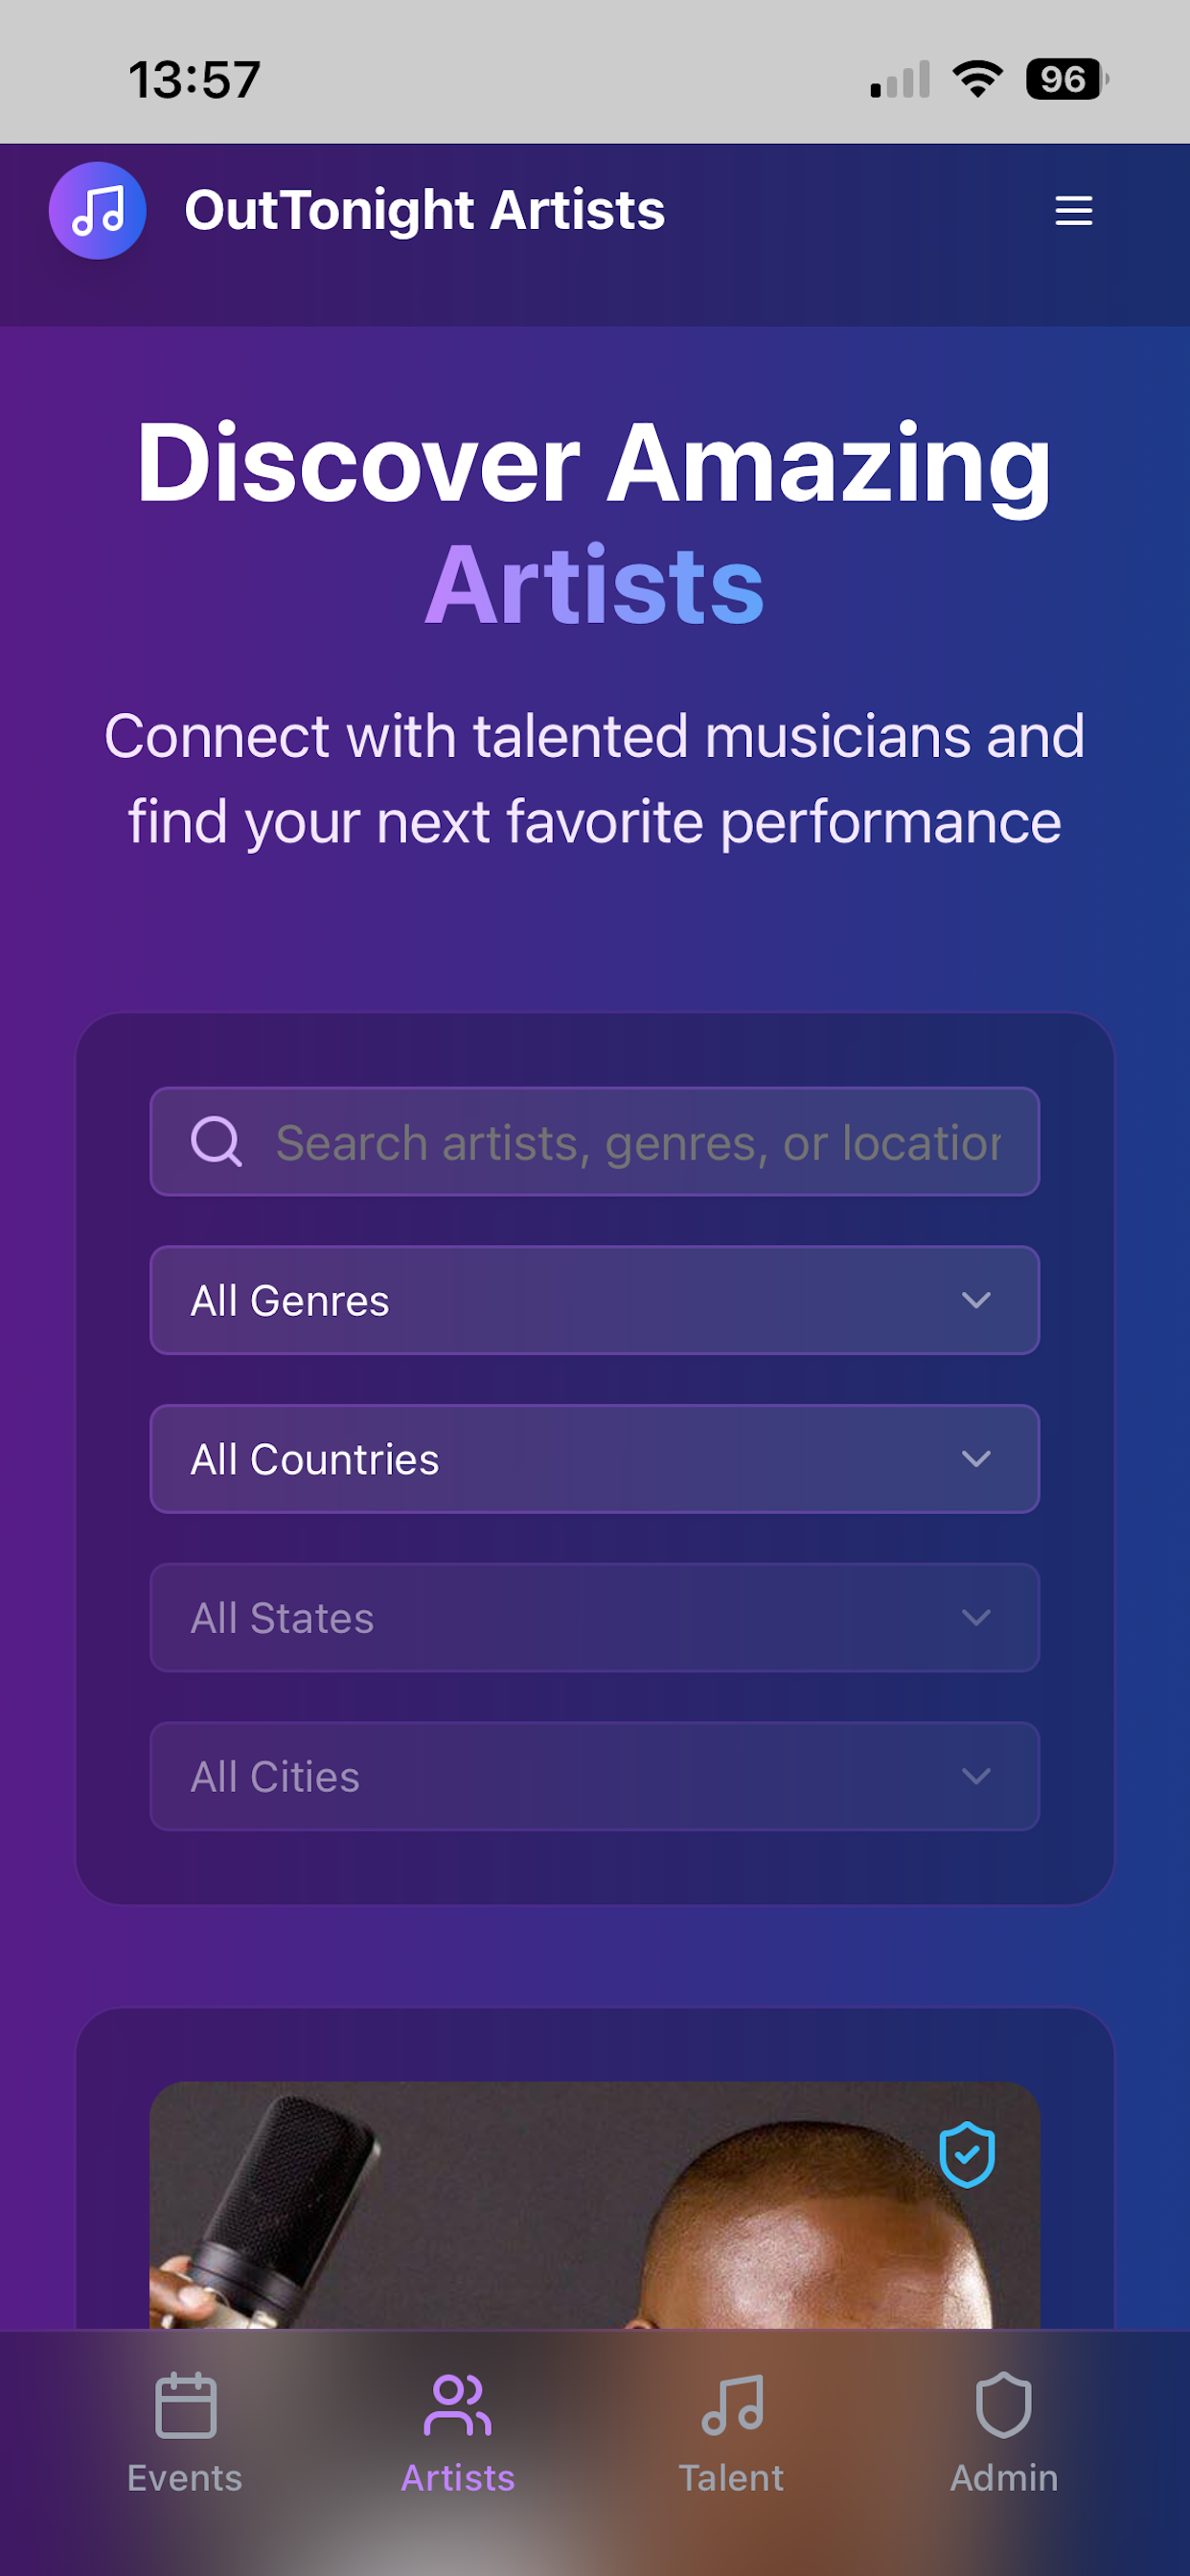Go to the Admin tab label
The image size is (1190, 2576).
click(1004, 2479)
